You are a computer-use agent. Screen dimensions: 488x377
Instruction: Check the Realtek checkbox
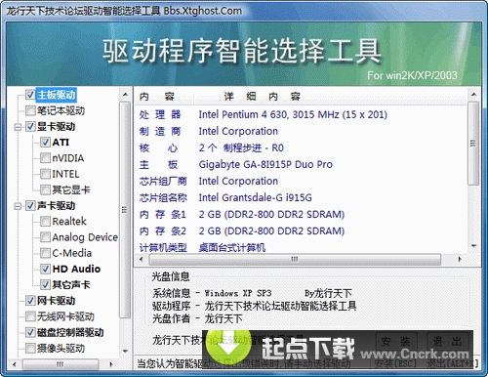pyautogui.click(x=45, y=222)
